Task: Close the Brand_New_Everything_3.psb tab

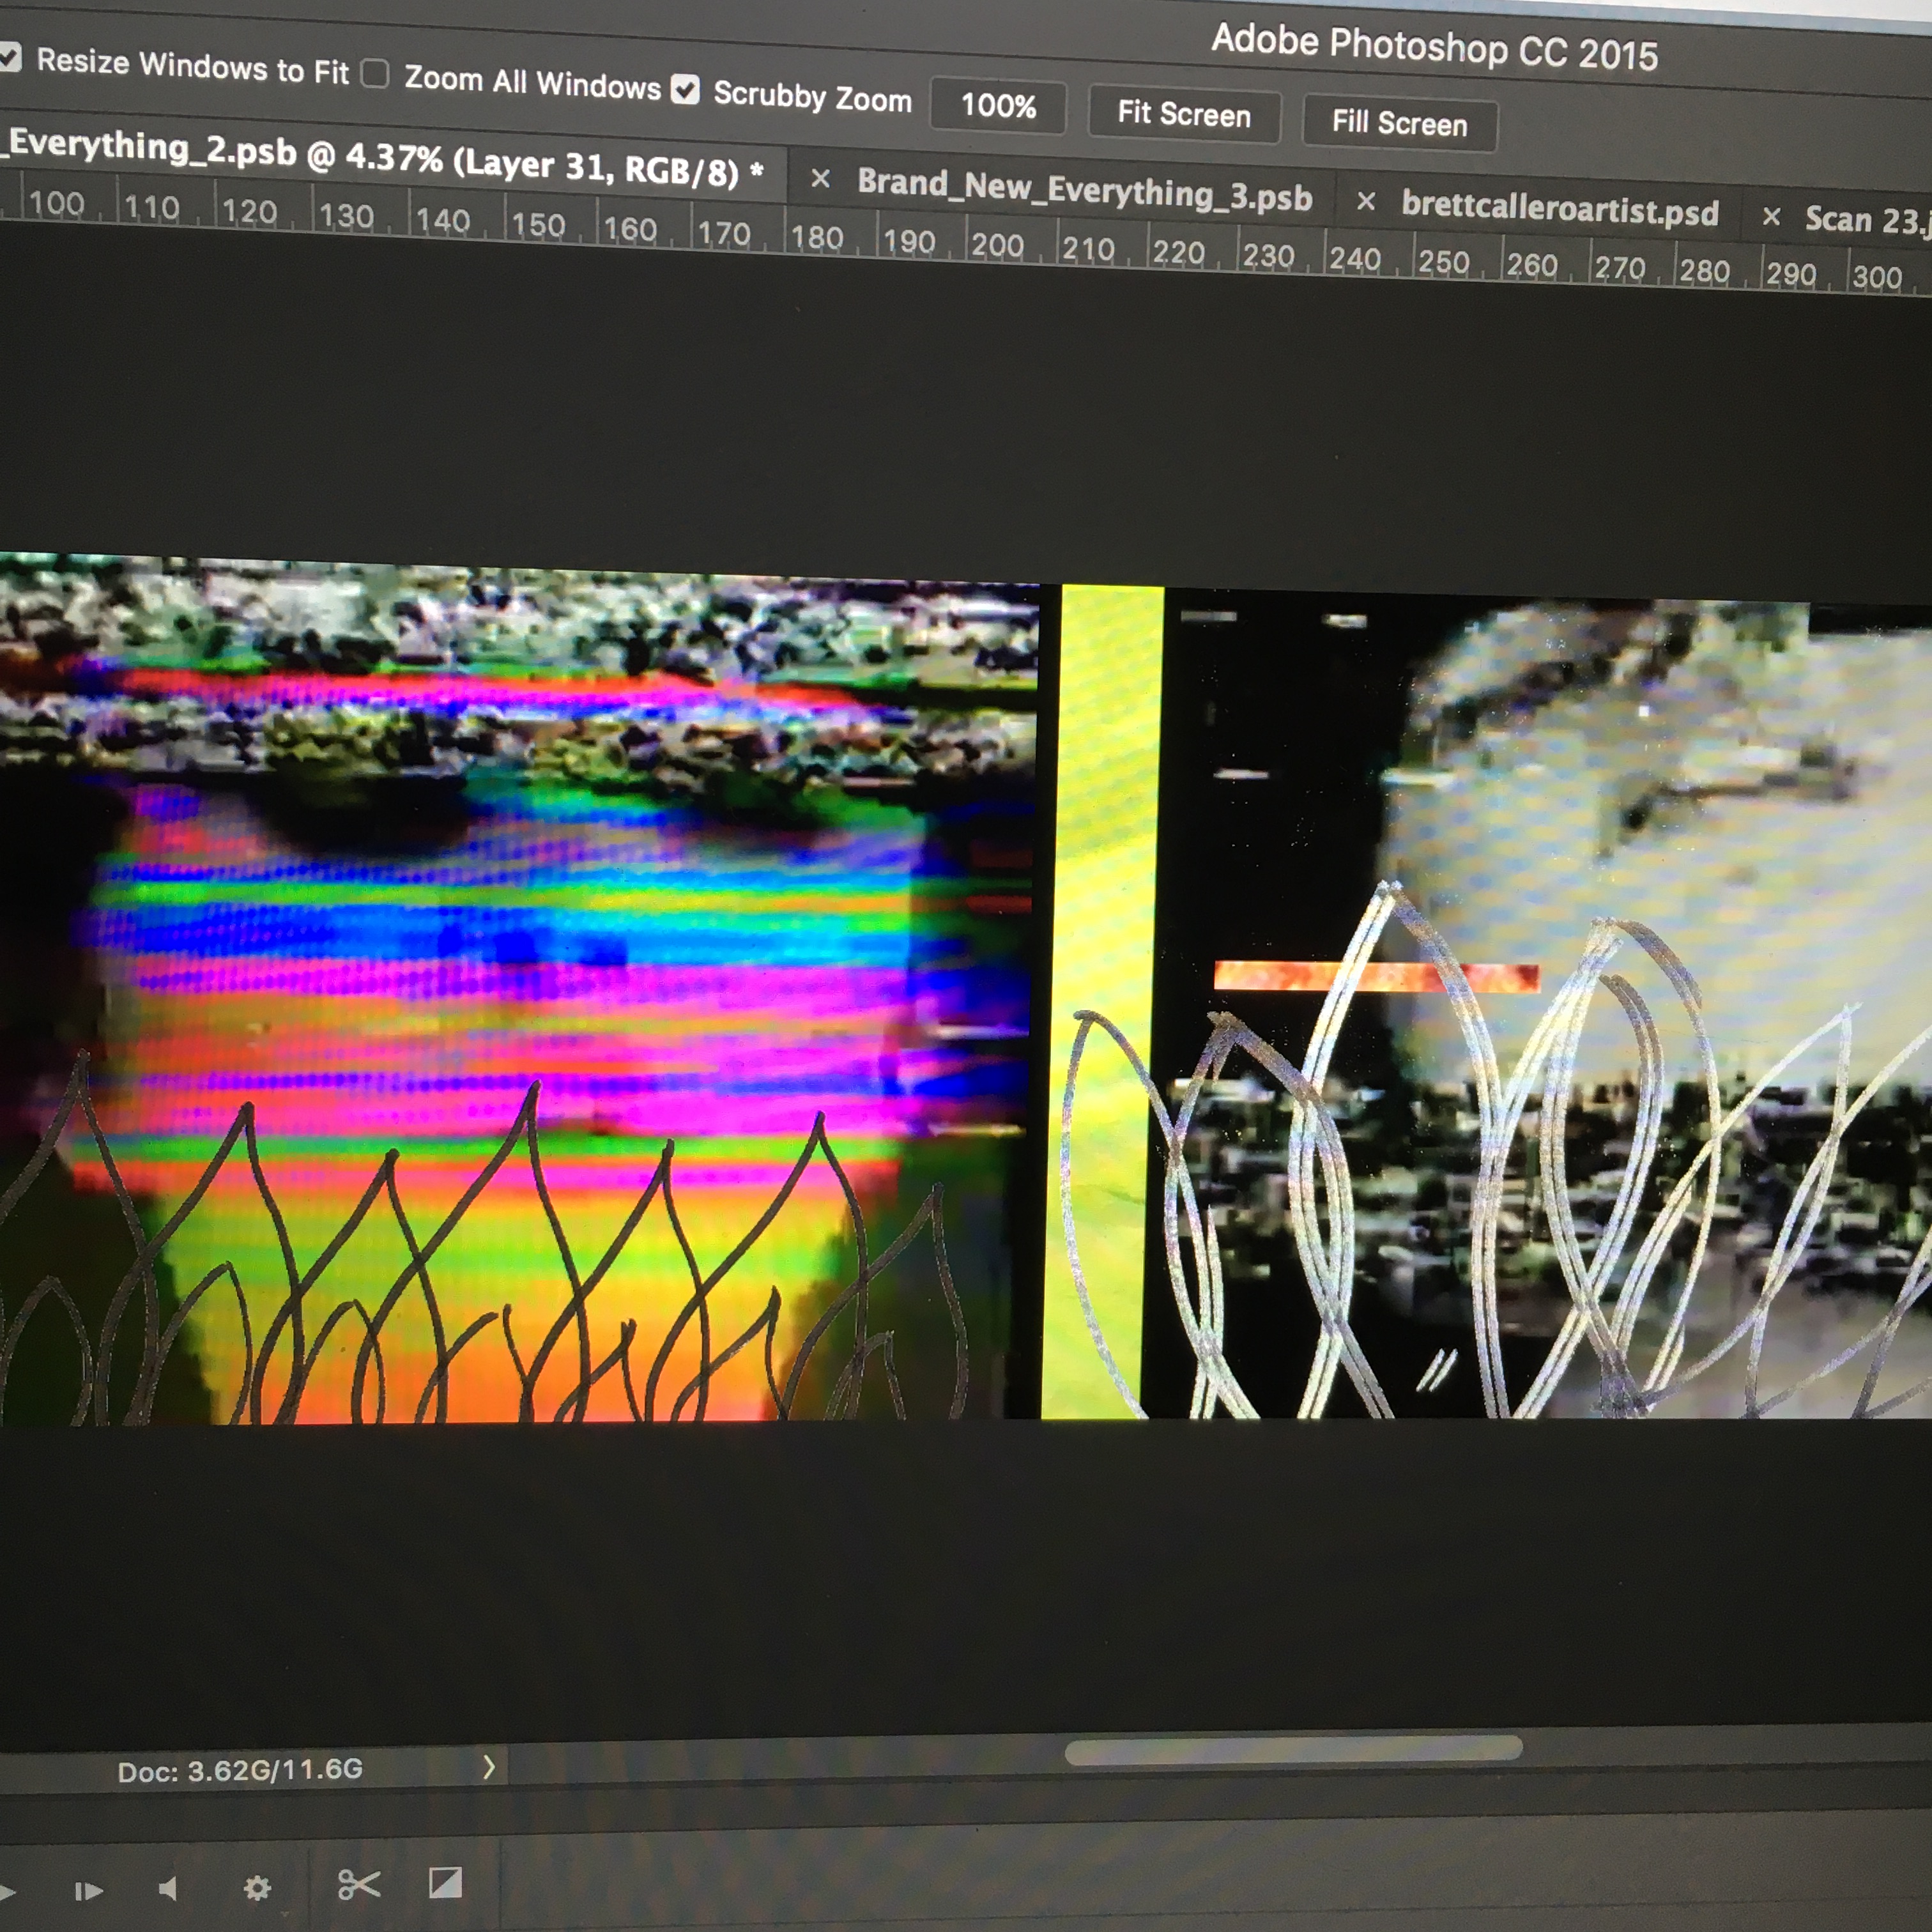Action: [x=820, y=179]
